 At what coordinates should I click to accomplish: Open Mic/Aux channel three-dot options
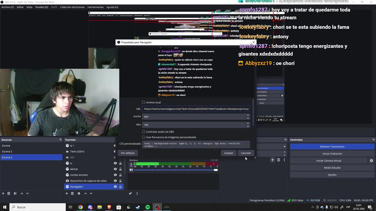131,165
